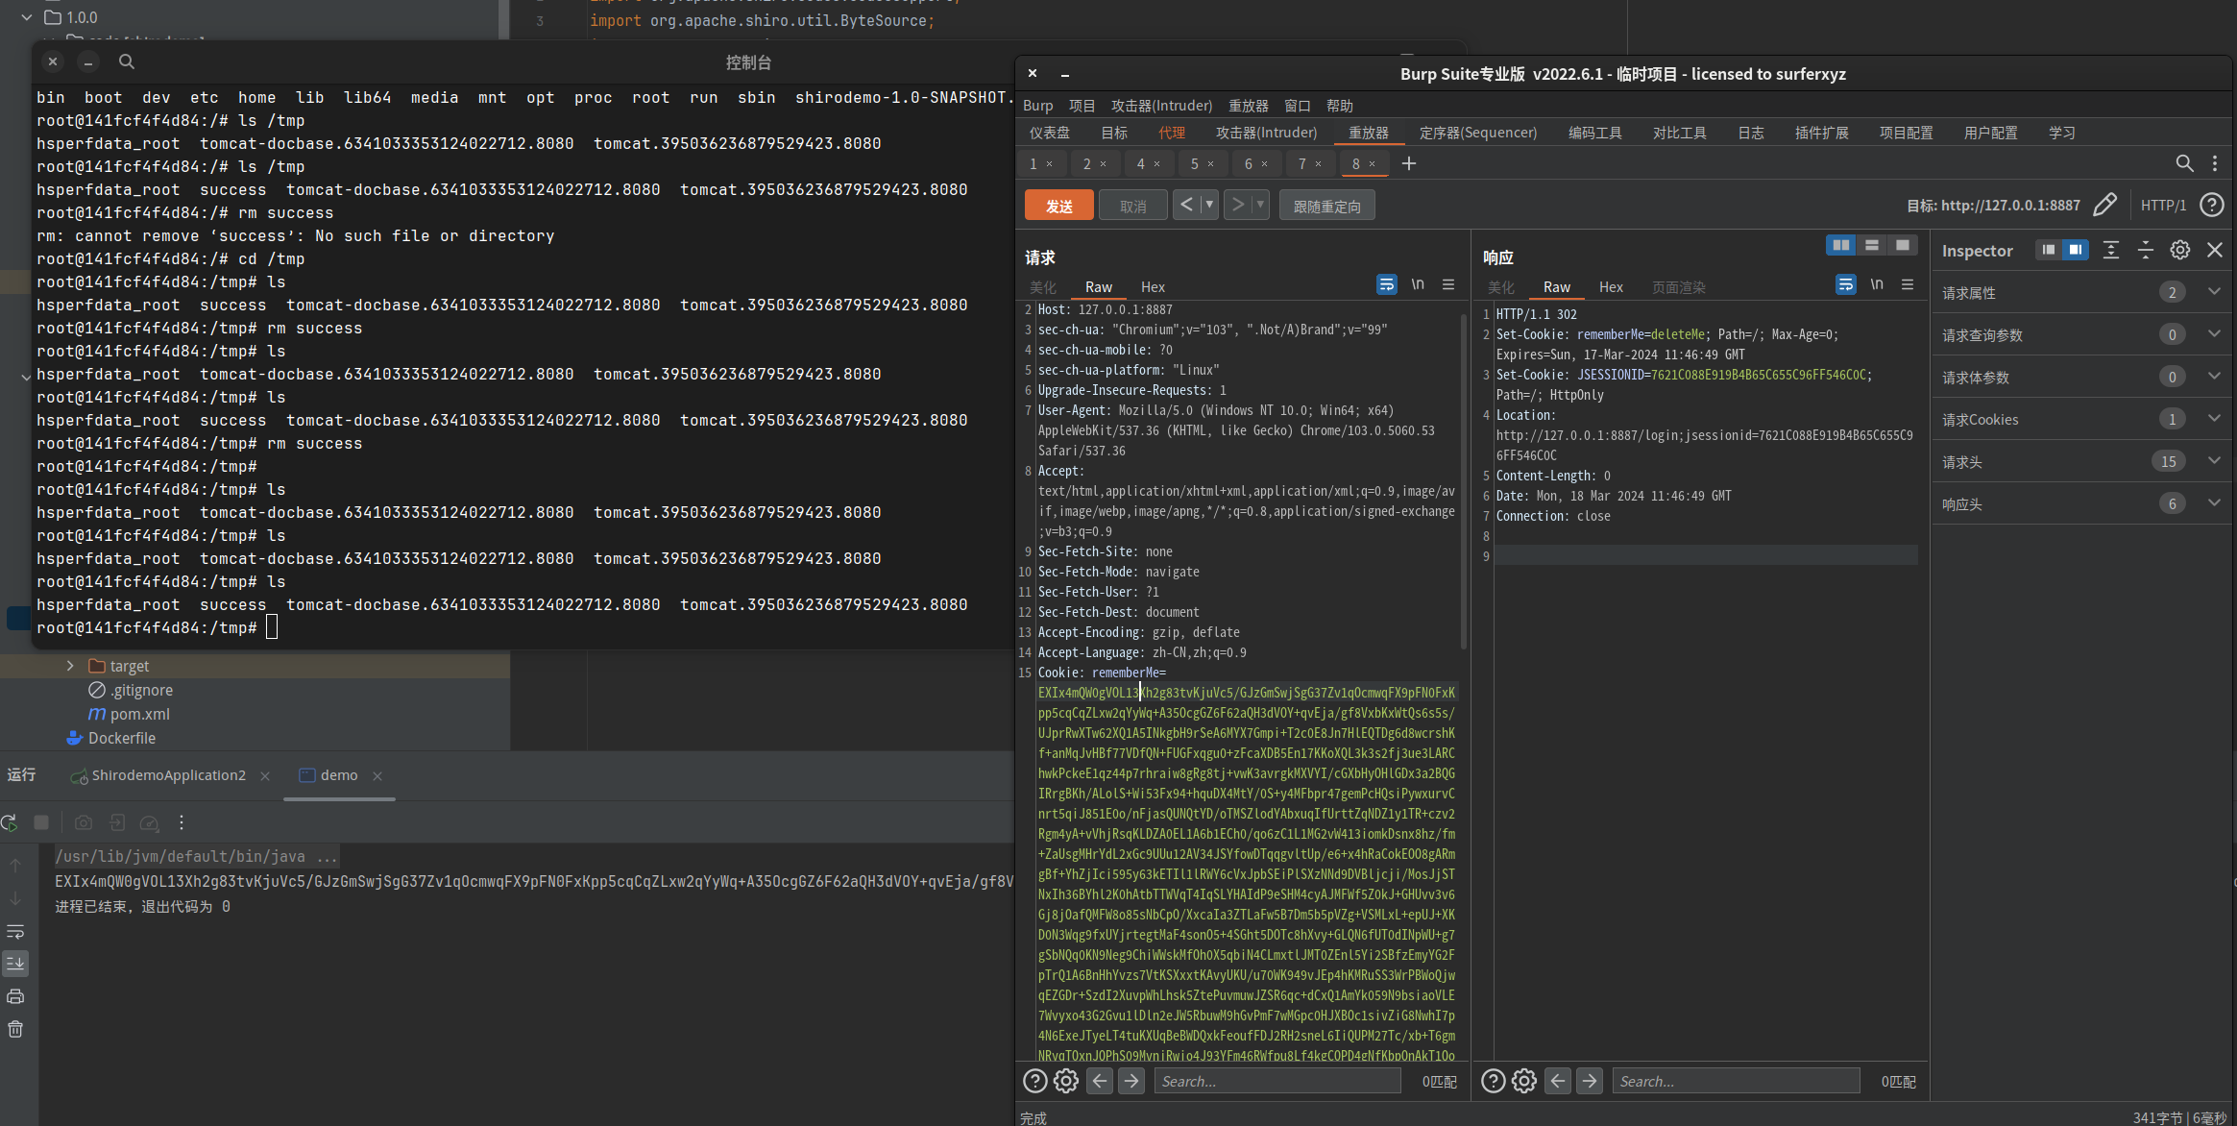Toggle non-printable characters in response panel
This screenshot has width=2237, height=1126.
(x=1877, y=284)
